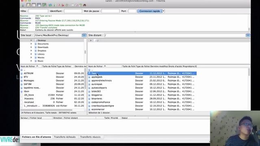The image size is (260, 146).
Task: Open the Transferts échoués tab
Action: pyautogui.click(x=65, y=137)
